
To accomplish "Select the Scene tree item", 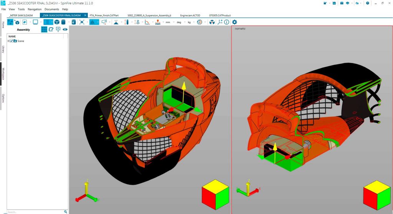I will (x=21, y=41).
